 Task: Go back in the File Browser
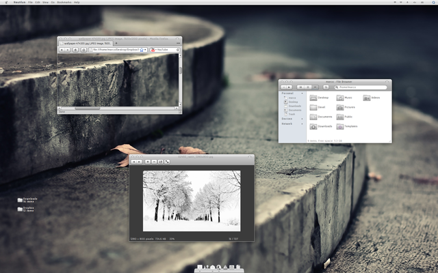coord(283,87)
